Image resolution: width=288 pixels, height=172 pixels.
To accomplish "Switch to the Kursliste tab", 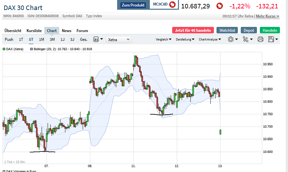I will (34, 31).
